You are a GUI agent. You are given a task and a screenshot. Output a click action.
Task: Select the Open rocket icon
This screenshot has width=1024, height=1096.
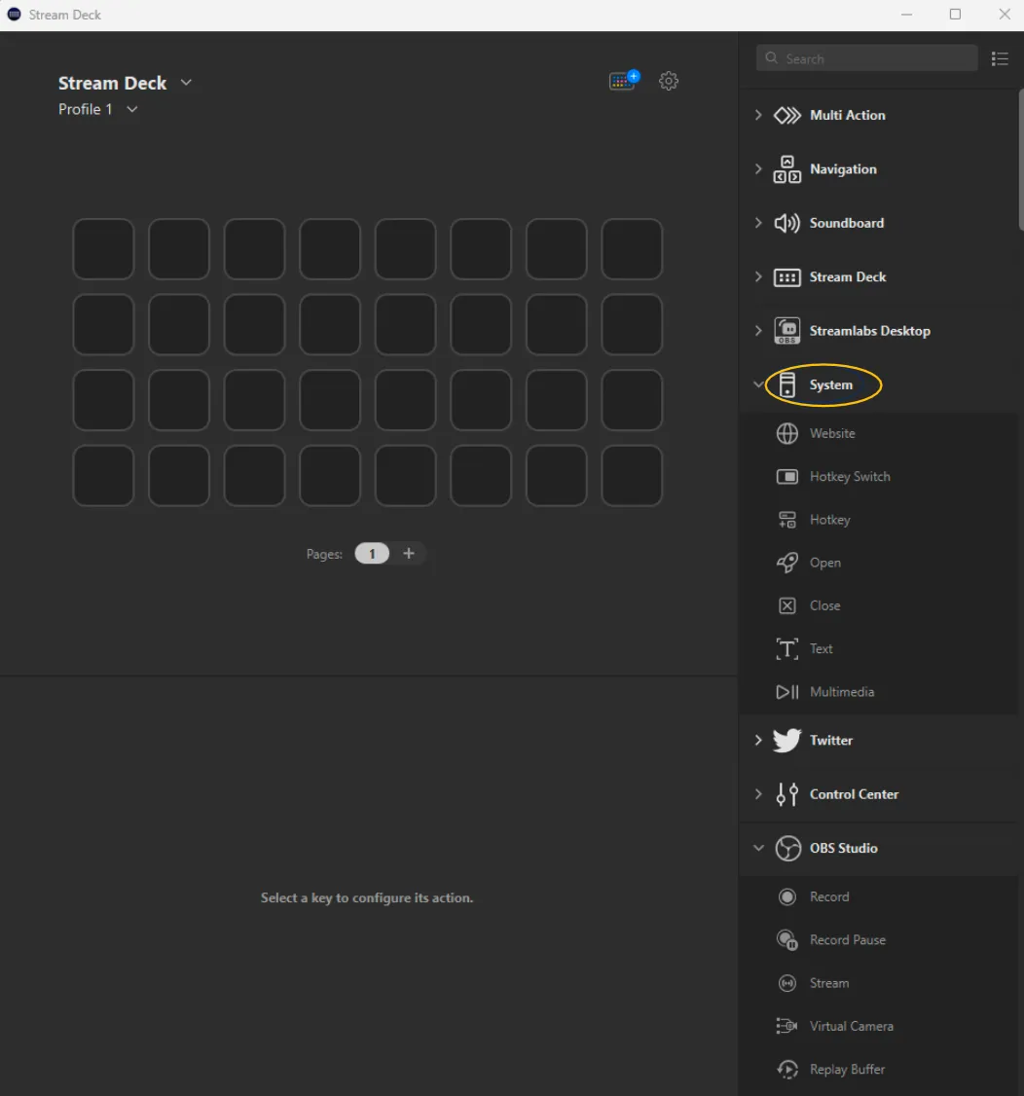tap(787, 563)
